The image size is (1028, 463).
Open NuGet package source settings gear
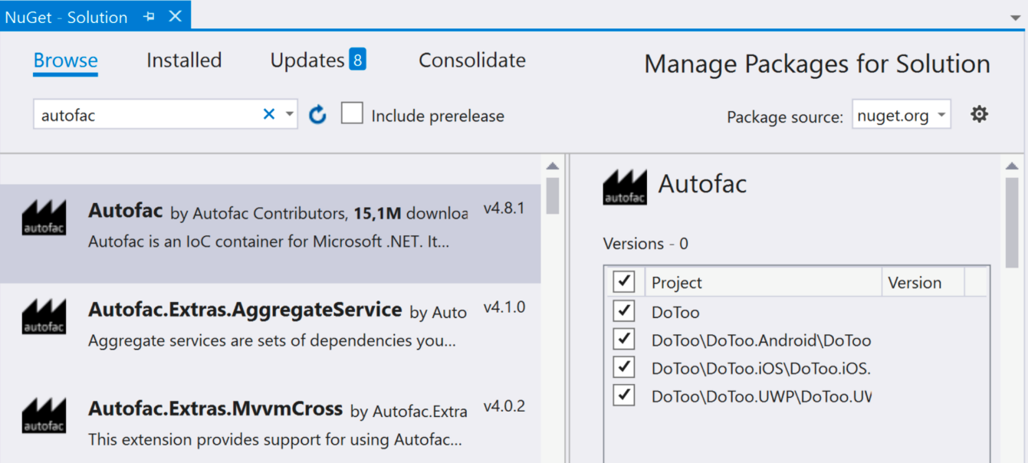(x=979, y=115)
